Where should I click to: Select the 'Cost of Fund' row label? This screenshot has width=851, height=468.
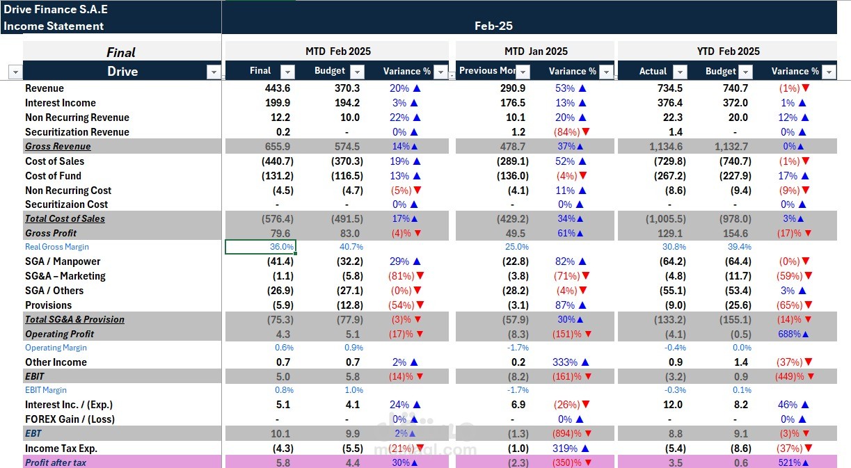click(53, 176)
